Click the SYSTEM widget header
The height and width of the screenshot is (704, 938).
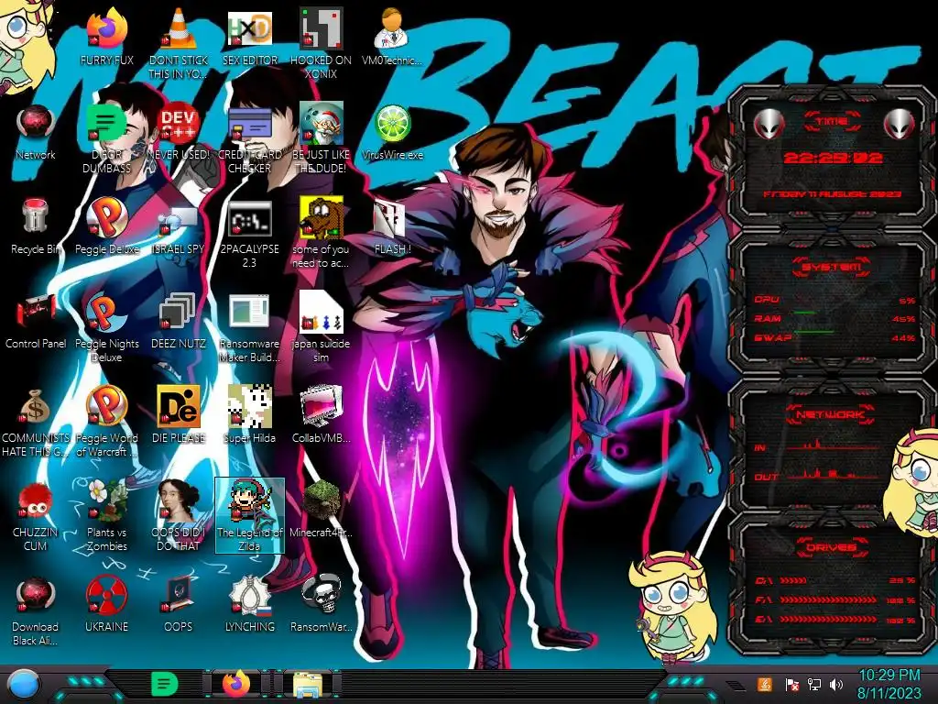click(x=832, y=267)
